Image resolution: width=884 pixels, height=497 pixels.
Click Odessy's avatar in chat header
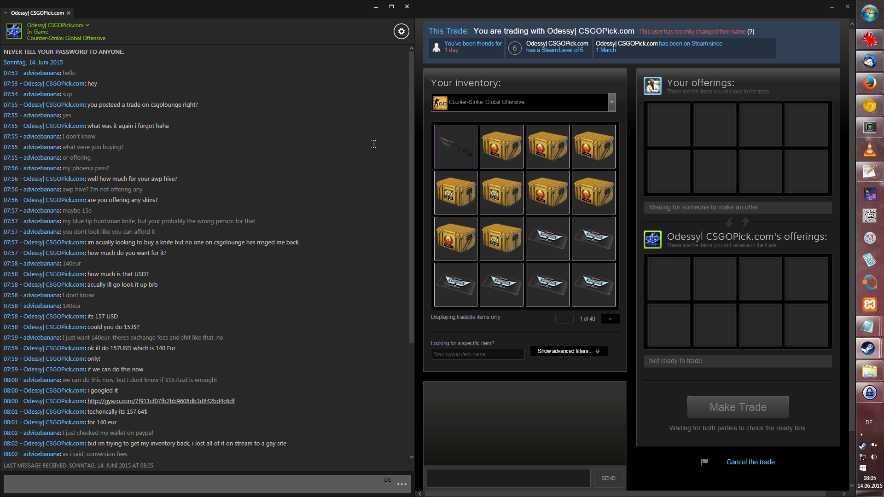(x=14, y=31)
